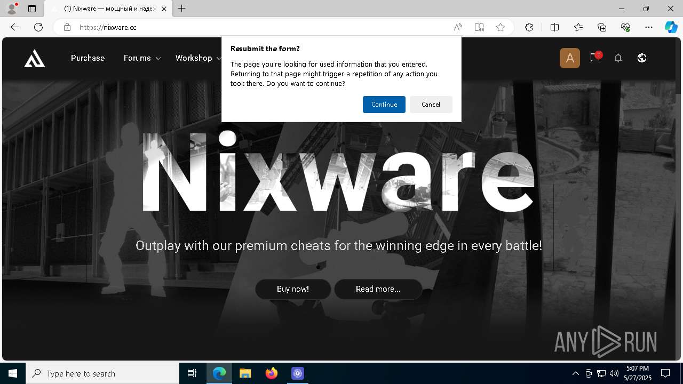
Task: Launch Firefox from the taskbar
Action: (x=272, y=373)
